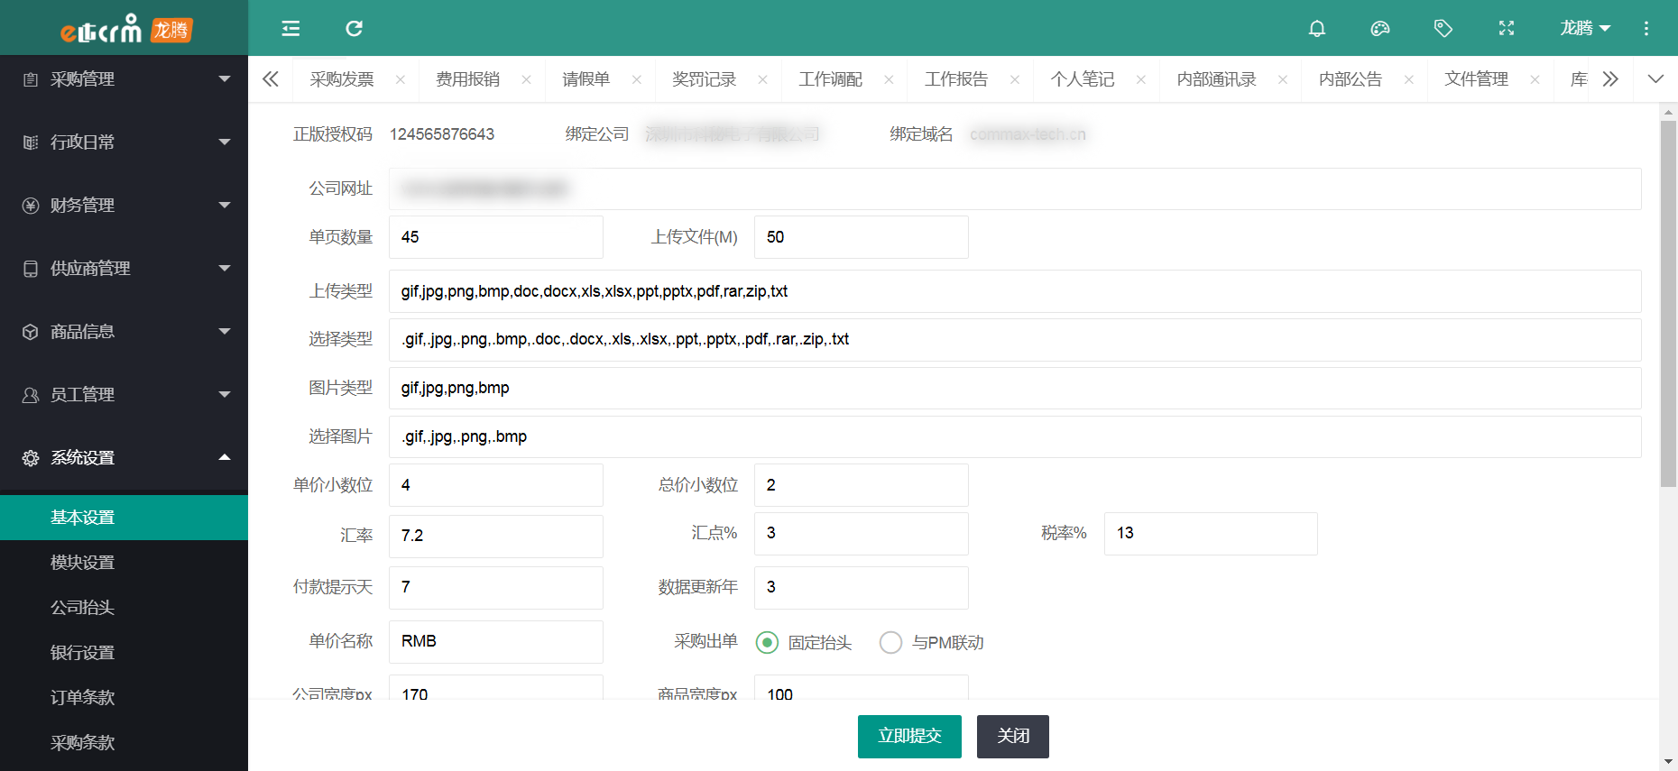
Task: Open the vertical three-dot more menu
Action: [1646, 29]
